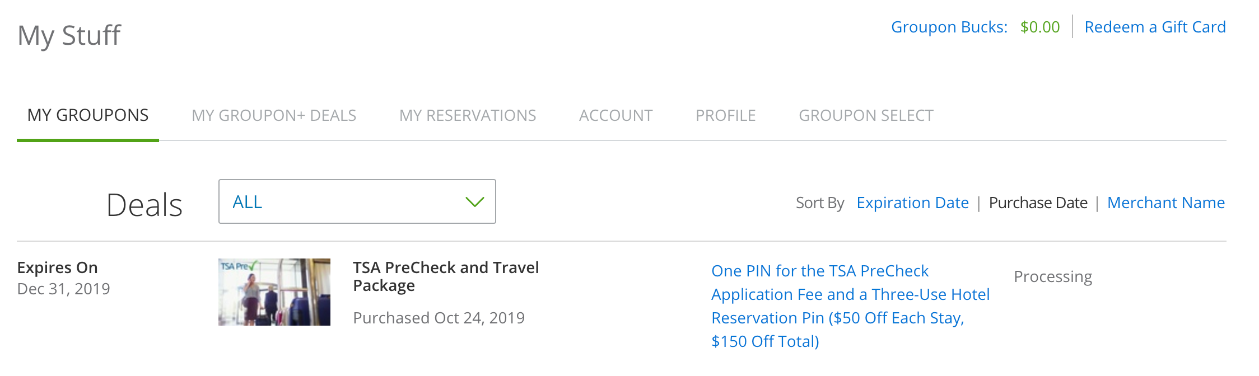Image resolution: width=1259 pixels, height=376 pixels.
Task: Sort deals by Expiration Date
Action: (912, 203)
